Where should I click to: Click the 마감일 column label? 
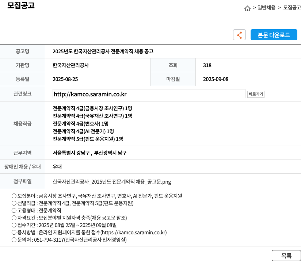pos(173,79)
